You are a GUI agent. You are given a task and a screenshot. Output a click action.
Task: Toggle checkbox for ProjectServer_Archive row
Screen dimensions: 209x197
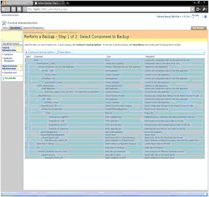click(x=27, y=125)
